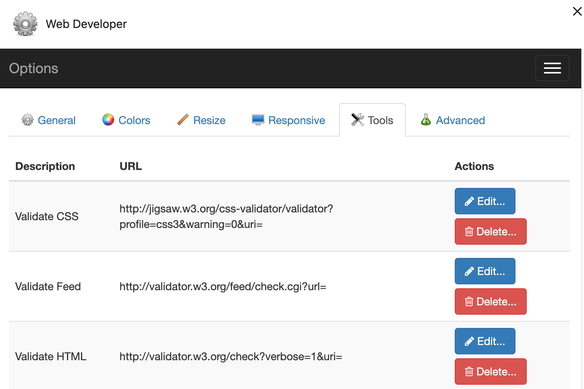Open the hamburger menu in the Options bar
The image size is (584, 389).
tap(552, 68)
